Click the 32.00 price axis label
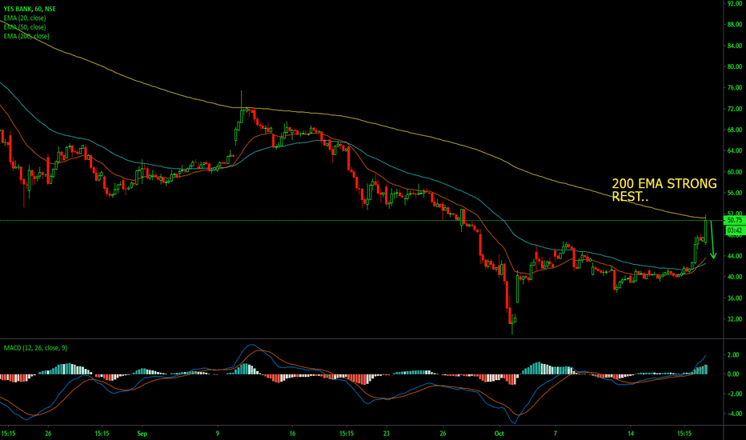The width and height of the screenshot is (746, 440). click(x=735, y=319)
